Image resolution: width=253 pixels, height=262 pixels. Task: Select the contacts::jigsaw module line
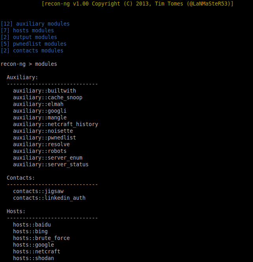point(38,191)
